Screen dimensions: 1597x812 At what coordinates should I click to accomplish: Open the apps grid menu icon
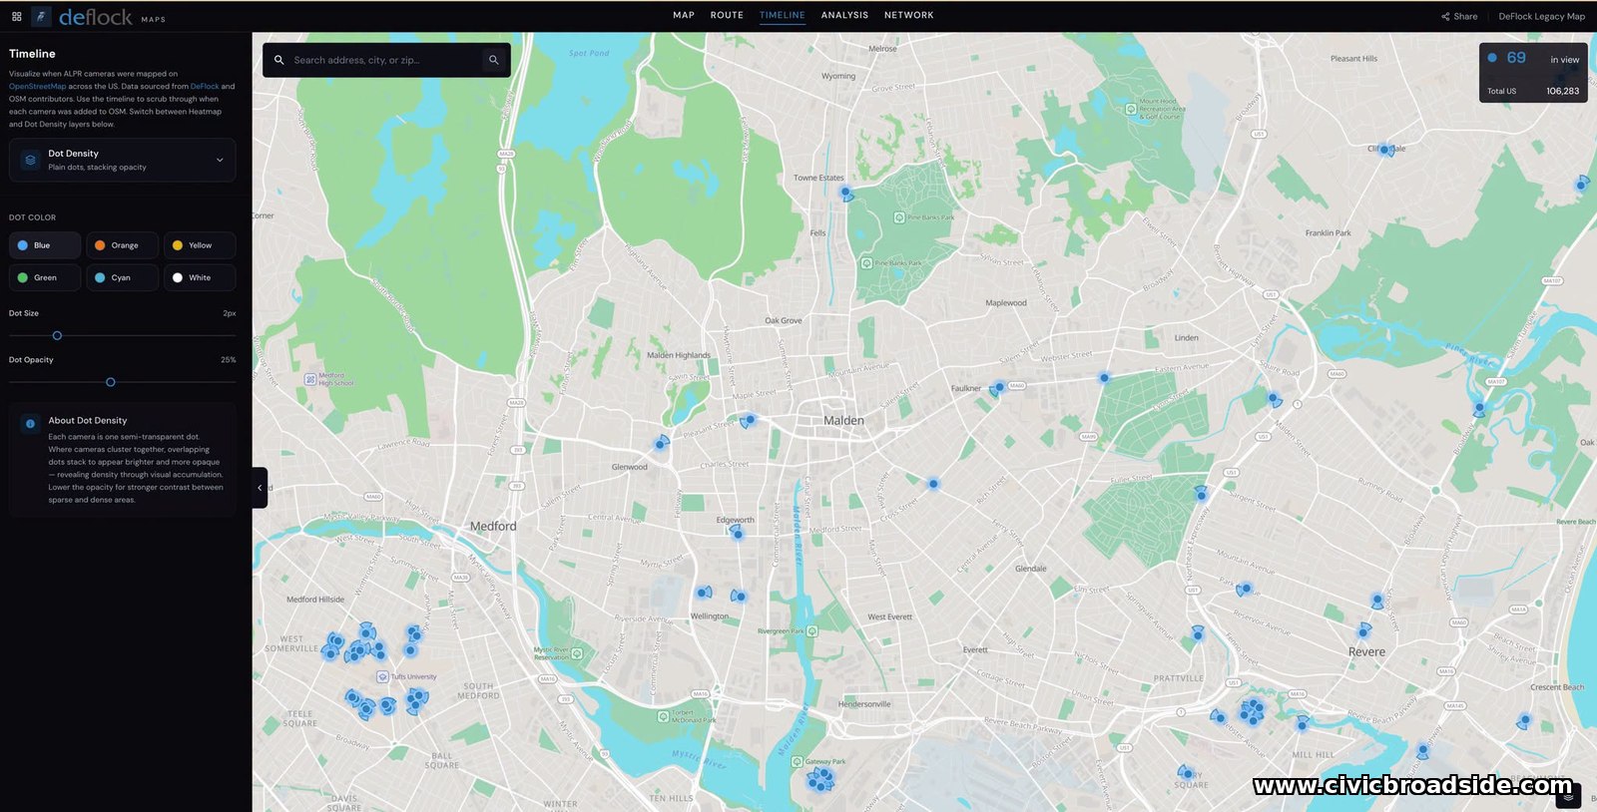point(16,16)
